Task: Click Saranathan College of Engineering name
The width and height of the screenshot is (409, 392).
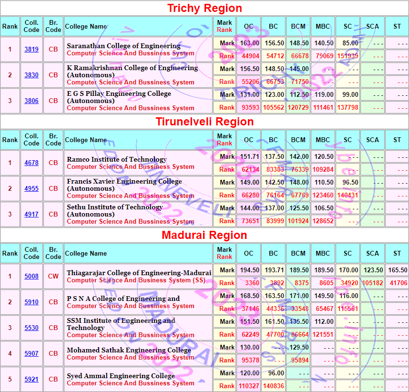Action: pos(123,46)
